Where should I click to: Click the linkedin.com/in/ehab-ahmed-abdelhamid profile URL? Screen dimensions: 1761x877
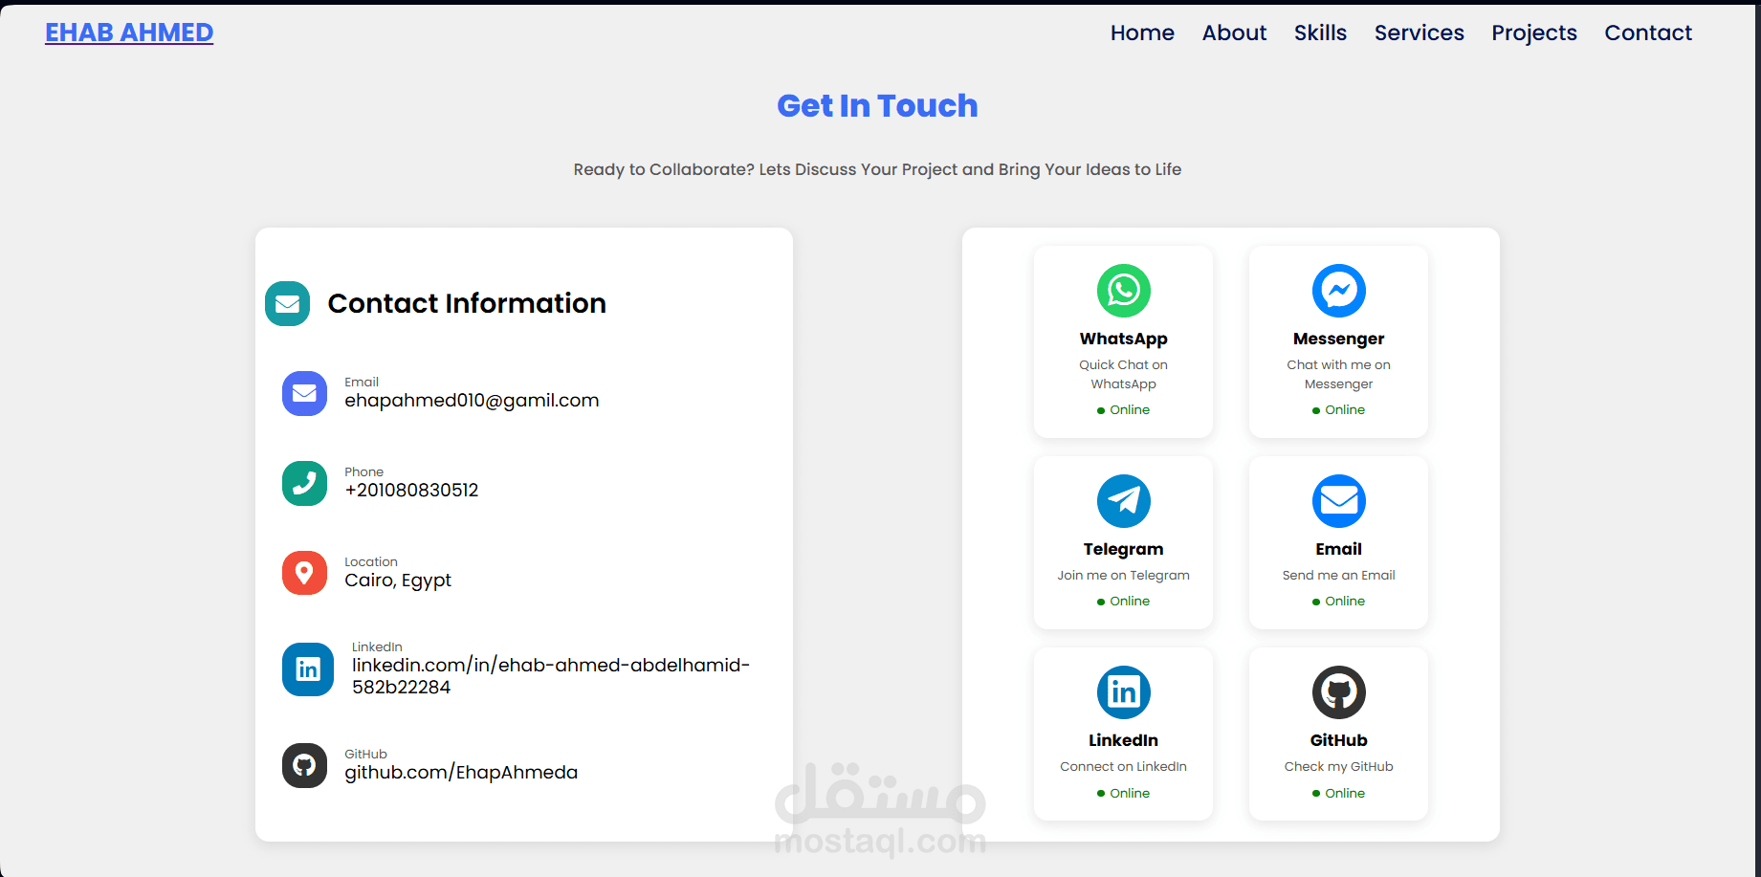click(x=551, y=676)
